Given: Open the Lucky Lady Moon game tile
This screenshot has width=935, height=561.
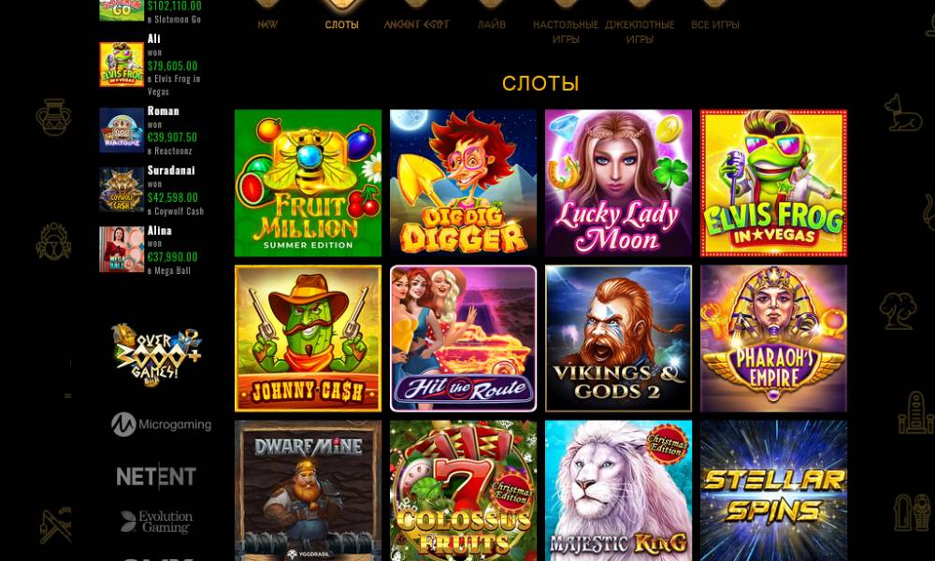Looking at the screenshot, I should (x=618, y=183).
